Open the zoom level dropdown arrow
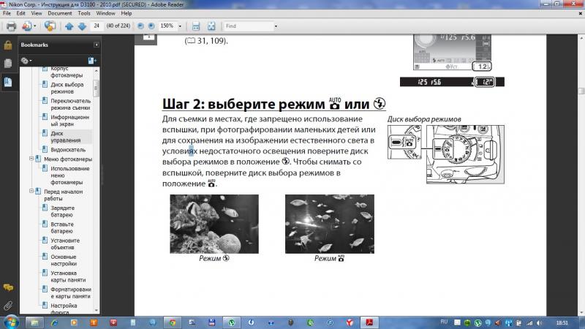585x329 pixels. [180, 26]
